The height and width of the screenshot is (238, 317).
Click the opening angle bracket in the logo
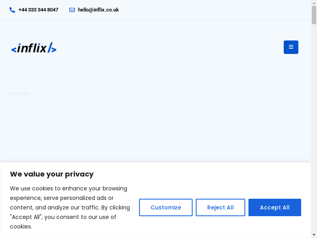pyautogui.click(x=14, y=50)
